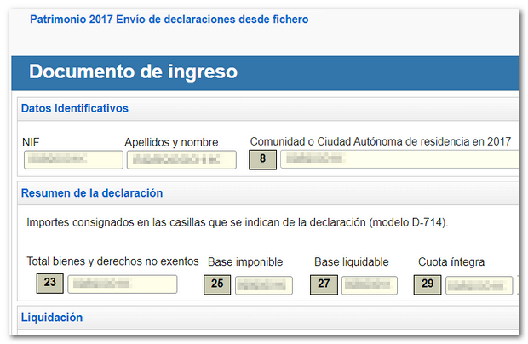Select the box number 25 badge
This screenshot has width=528, height=344.
coord(218,284)
